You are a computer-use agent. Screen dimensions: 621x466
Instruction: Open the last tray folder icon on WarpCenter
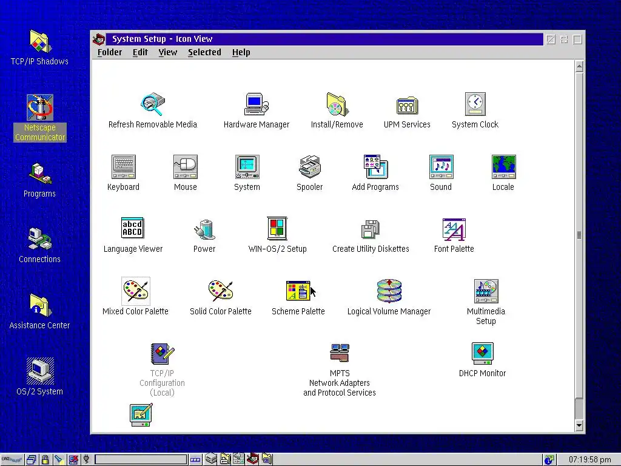267,459
